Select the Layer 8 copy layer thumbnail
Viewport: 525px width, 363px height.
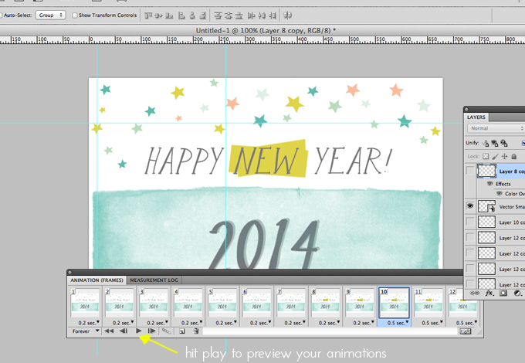point(486,171)
